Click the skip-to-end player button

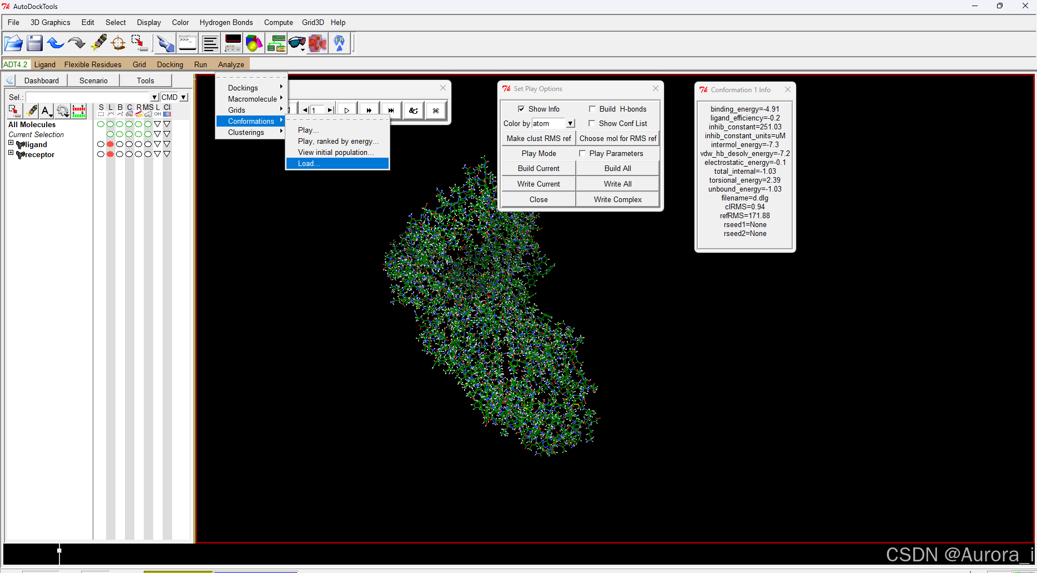(x=391, y=110)
